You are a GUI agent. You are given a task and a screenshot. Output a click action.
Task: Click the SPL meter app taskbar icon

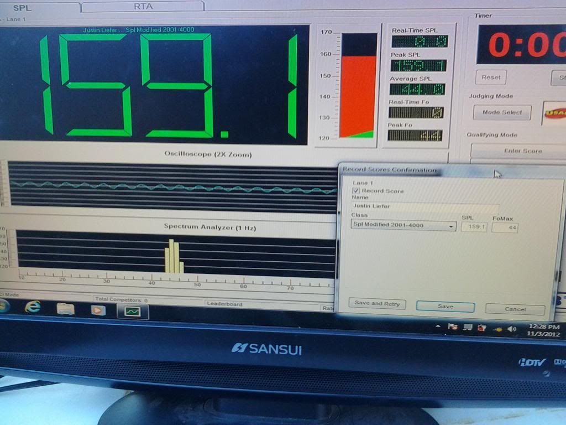tap(132, 312)
